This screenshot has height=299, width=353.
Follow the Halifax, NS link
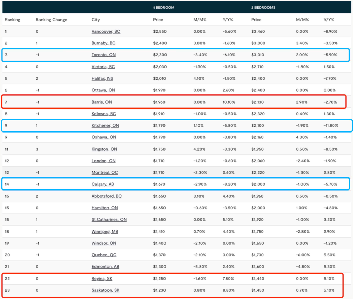tap(102, 78)
